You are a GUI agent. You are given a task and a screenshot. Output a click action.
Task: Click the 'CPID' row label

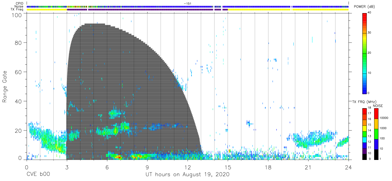pyautogui.click(x=20, y=4)
